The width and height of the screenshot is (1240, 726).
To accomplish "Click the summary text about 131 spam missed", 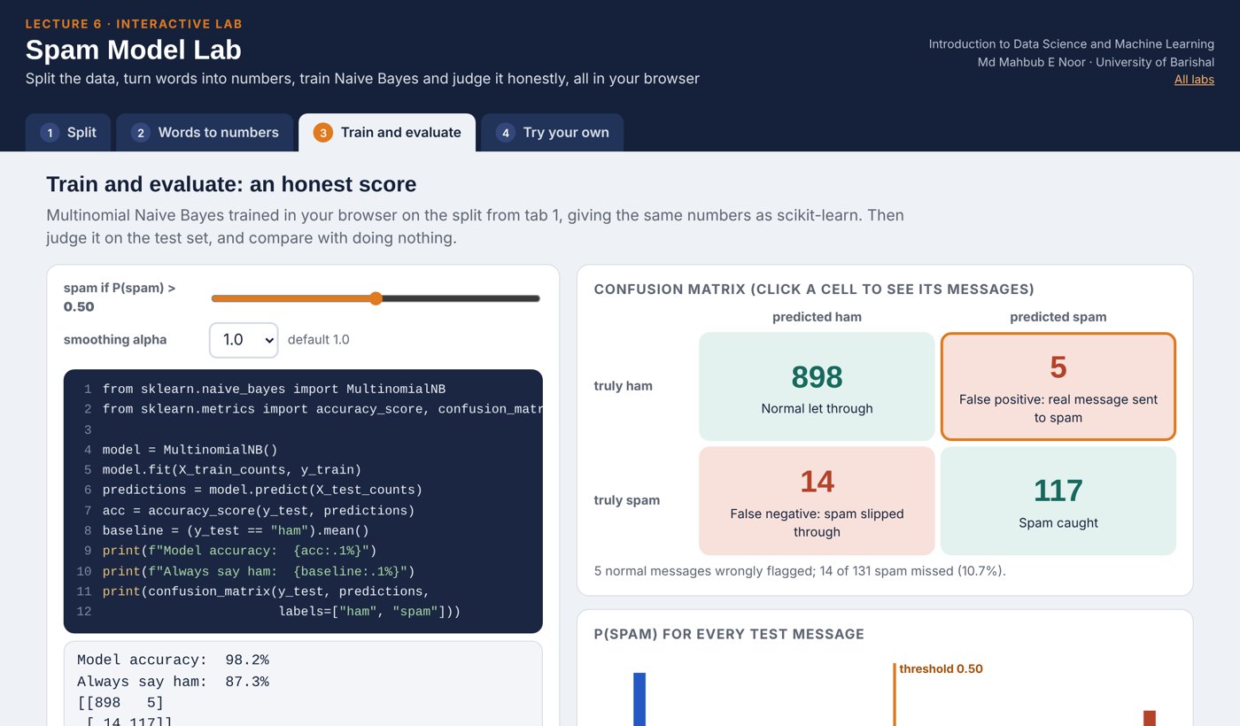I will [x=800, y=571].
